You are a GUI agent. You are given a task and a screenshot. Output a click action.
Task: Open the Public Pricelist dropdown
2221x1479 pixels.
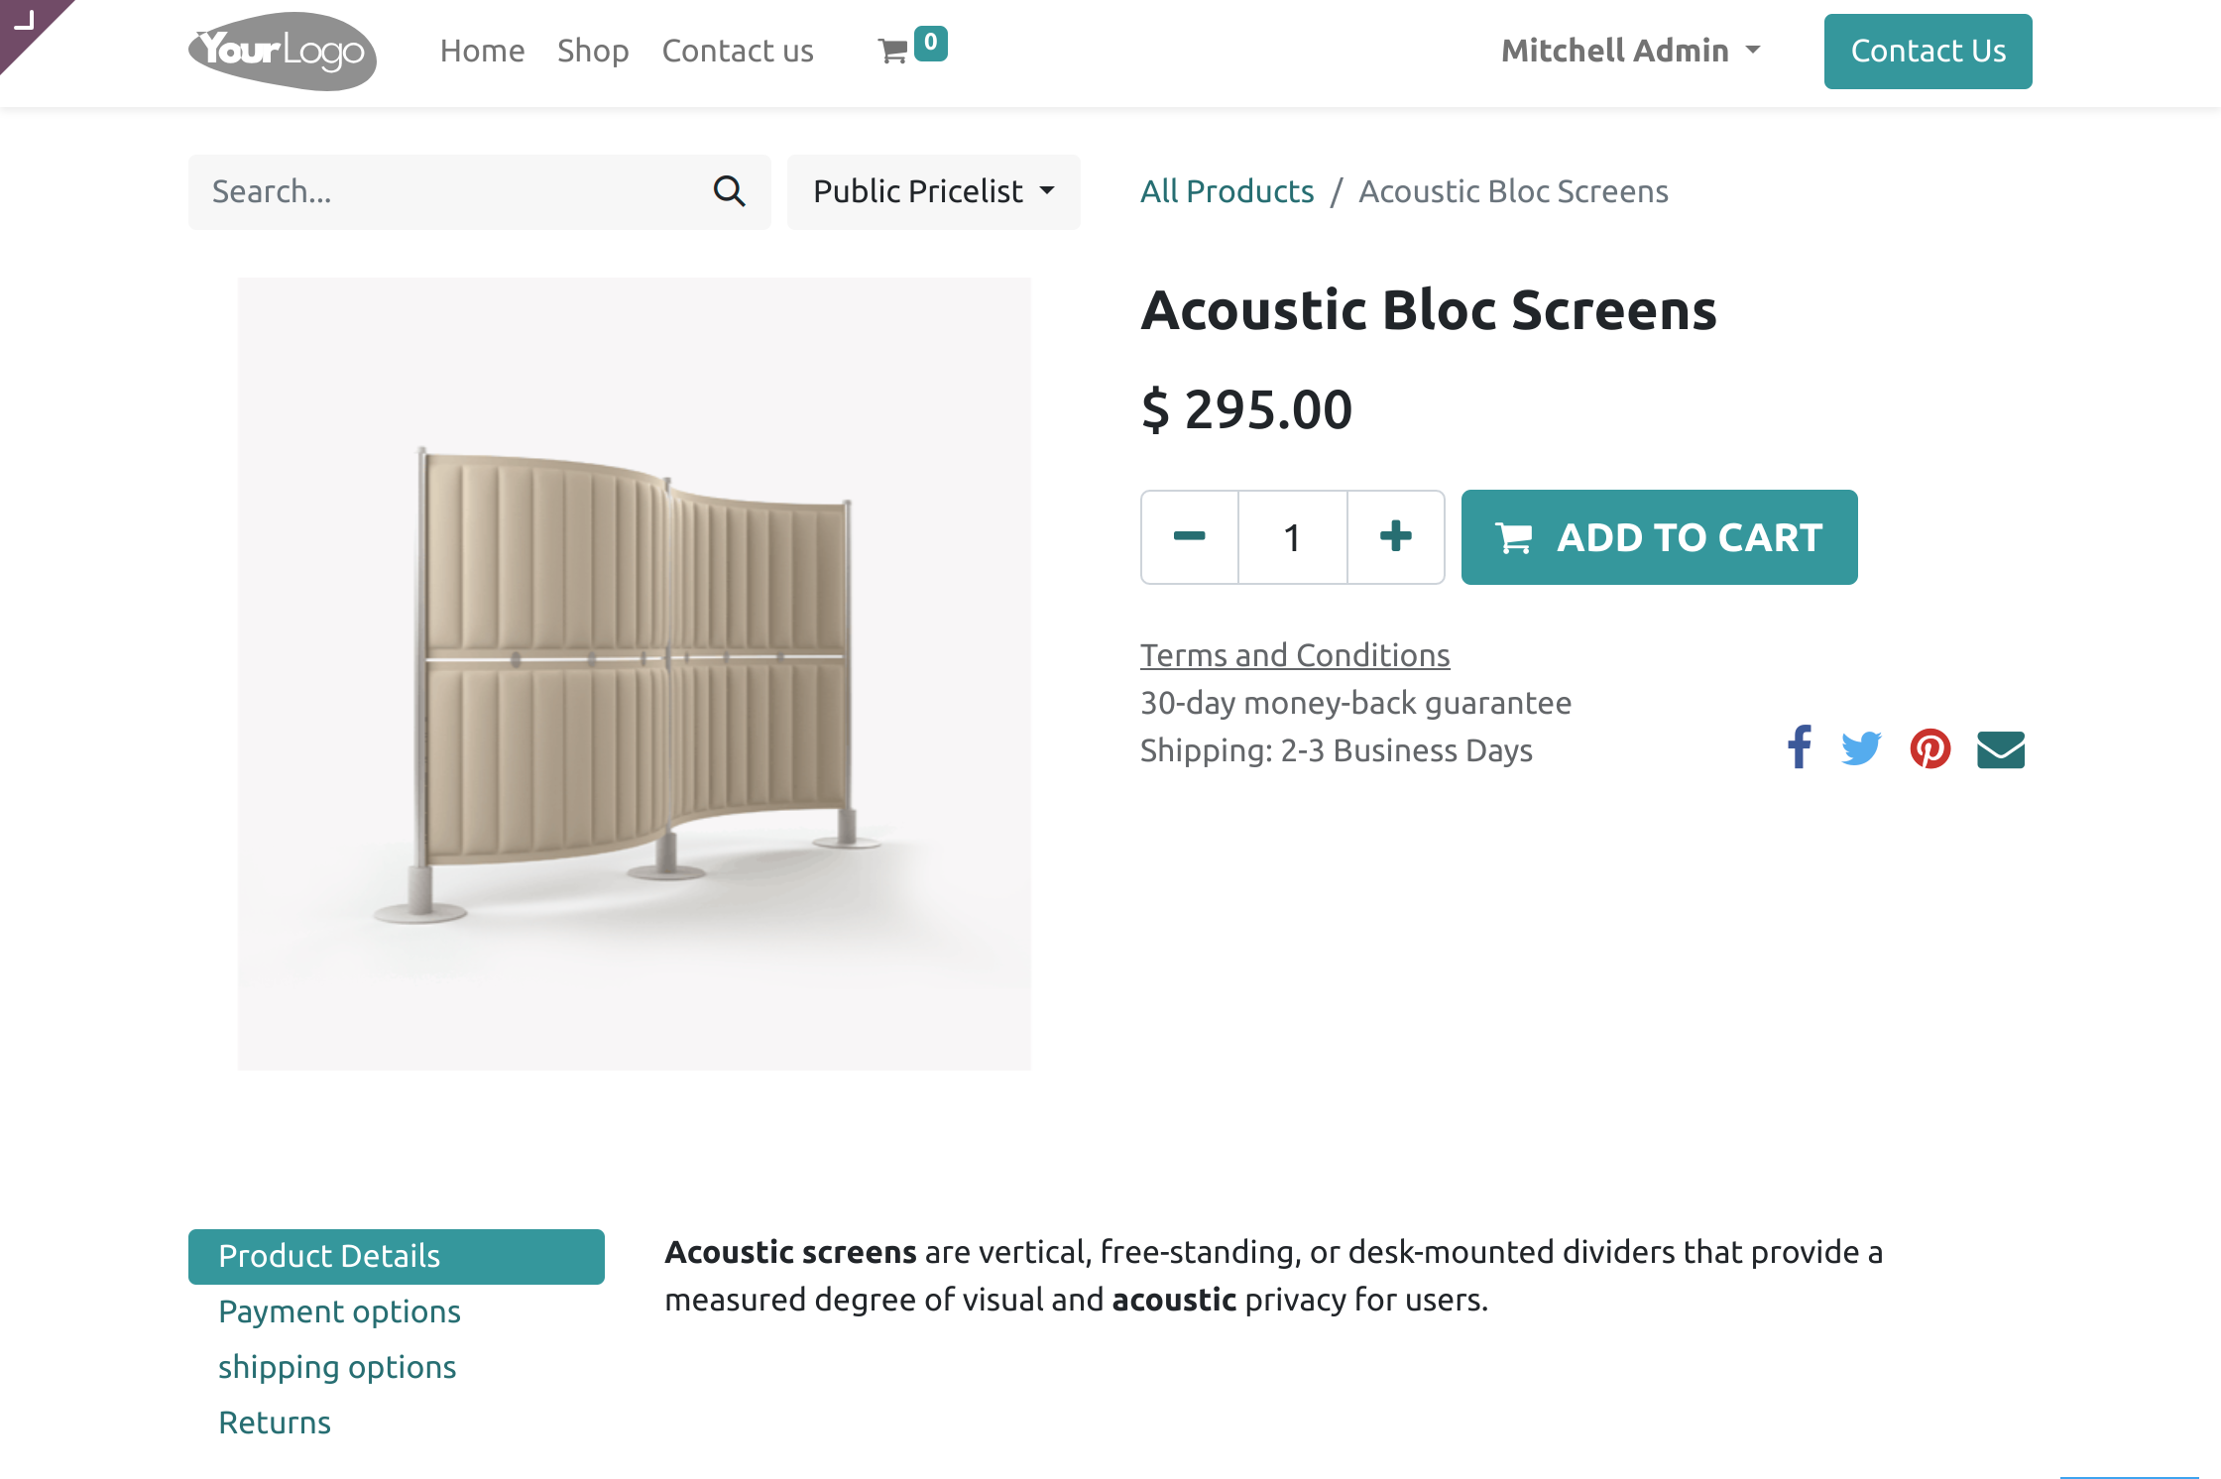(933, 191)
